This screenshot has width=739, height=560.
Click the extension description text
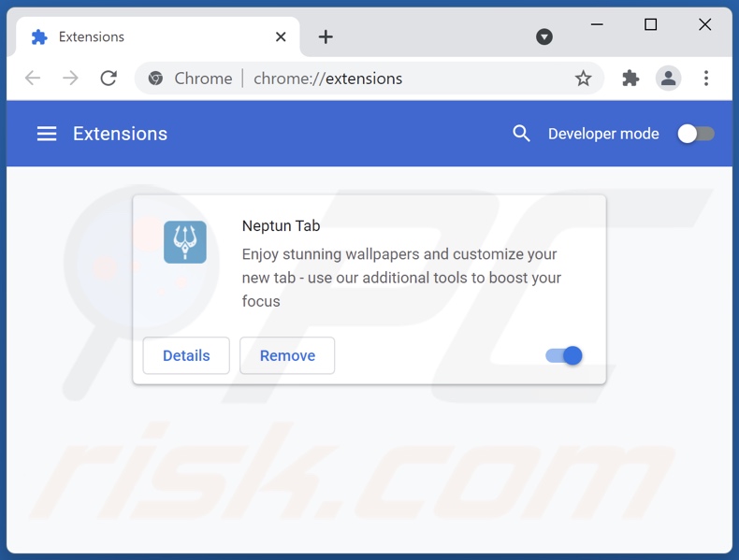(x=401, y=278)
